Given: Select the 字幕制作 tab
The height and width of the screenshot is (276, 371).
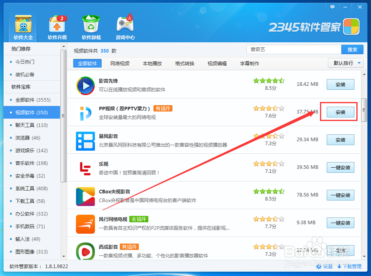Looking at the screenshot, I should click(250, 63).
